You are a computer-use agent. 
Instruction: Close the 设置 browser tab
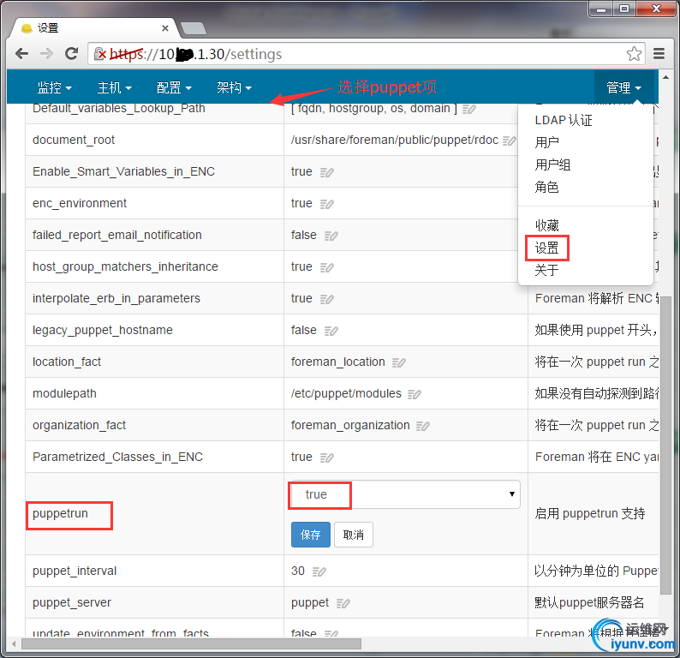(164, 28)
